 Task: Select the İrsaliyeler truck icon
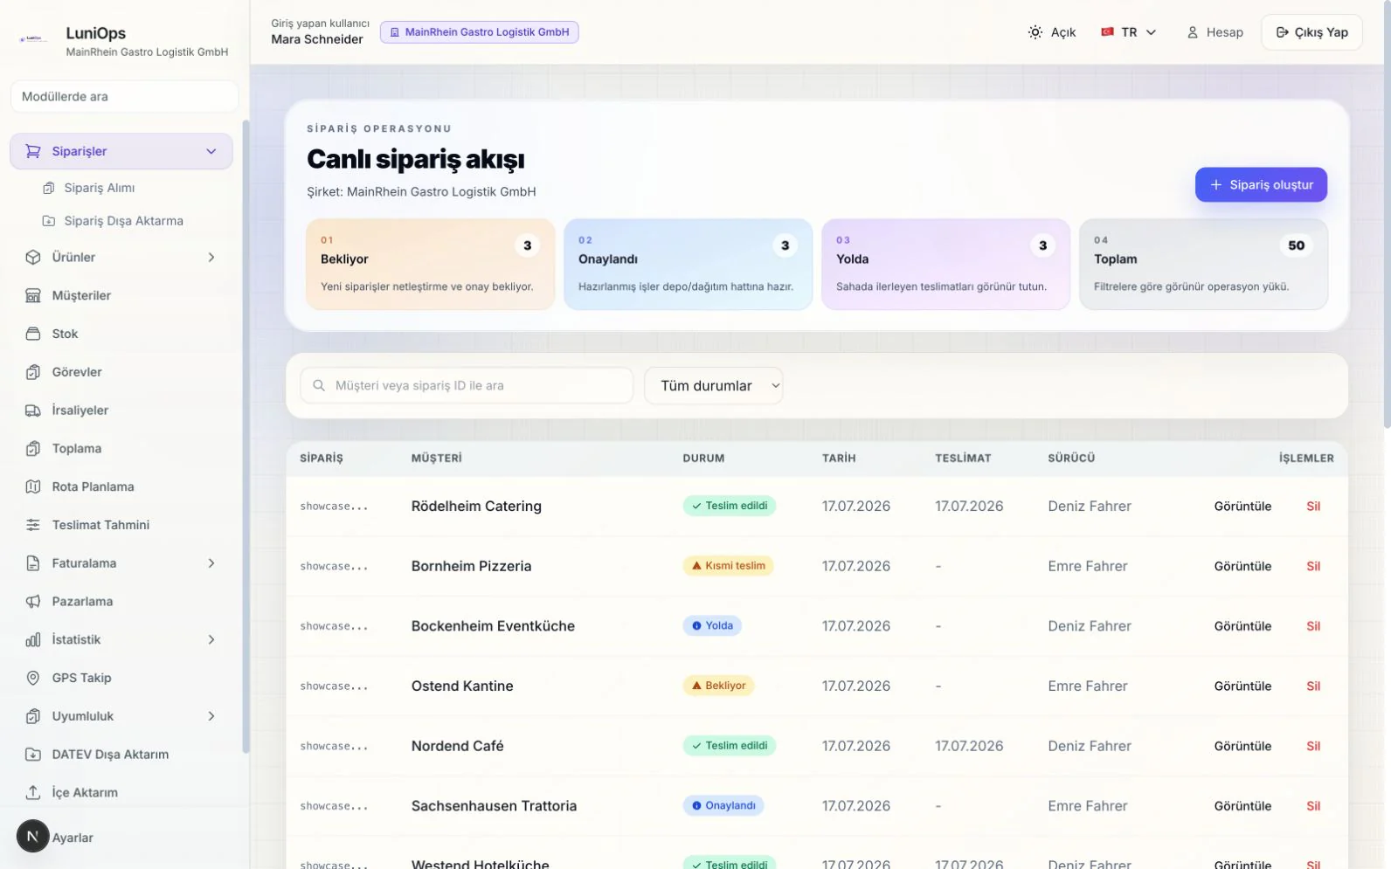pos(33,410)
